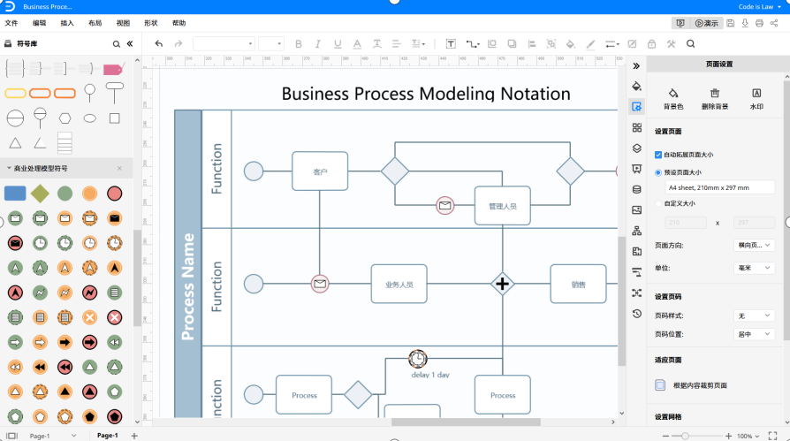Open the 视图 menu
The height and width of the screenshot is (441, 790).
[x=123, y=23]
